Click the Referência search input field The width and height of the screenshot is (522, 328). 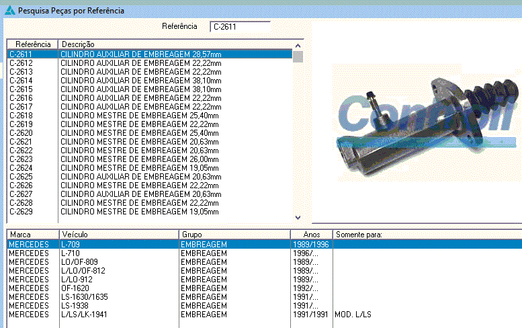240,27
